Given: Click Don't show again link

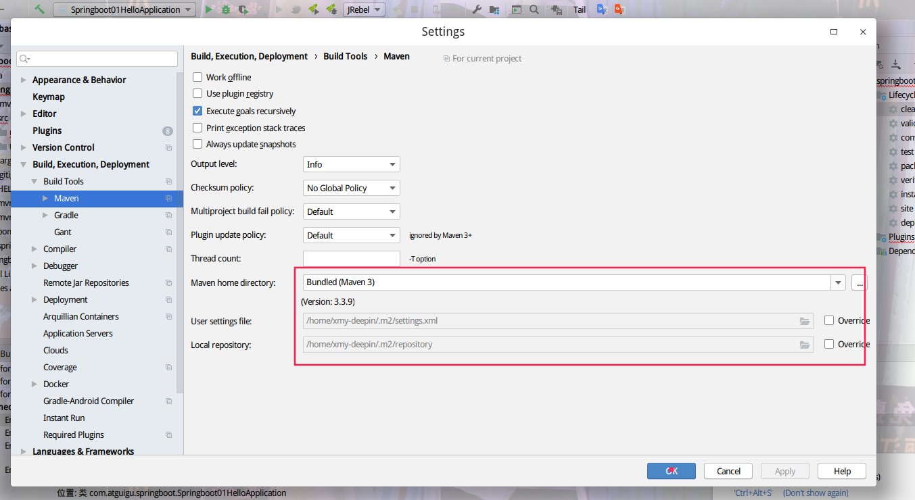Looking at the screenshot, I should tap(816, 493).
